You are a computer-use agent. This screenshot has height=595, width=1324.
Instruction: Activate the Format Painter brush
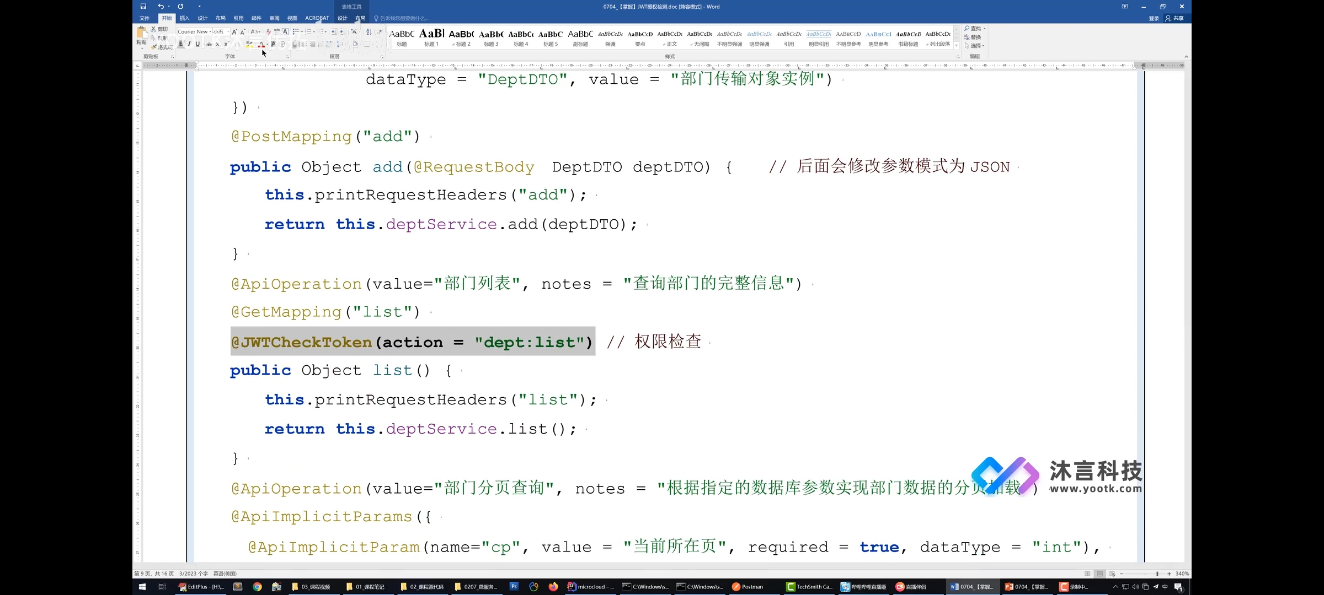pos(154,47)
